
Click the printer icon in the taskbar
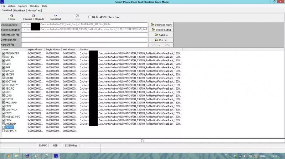47,155
